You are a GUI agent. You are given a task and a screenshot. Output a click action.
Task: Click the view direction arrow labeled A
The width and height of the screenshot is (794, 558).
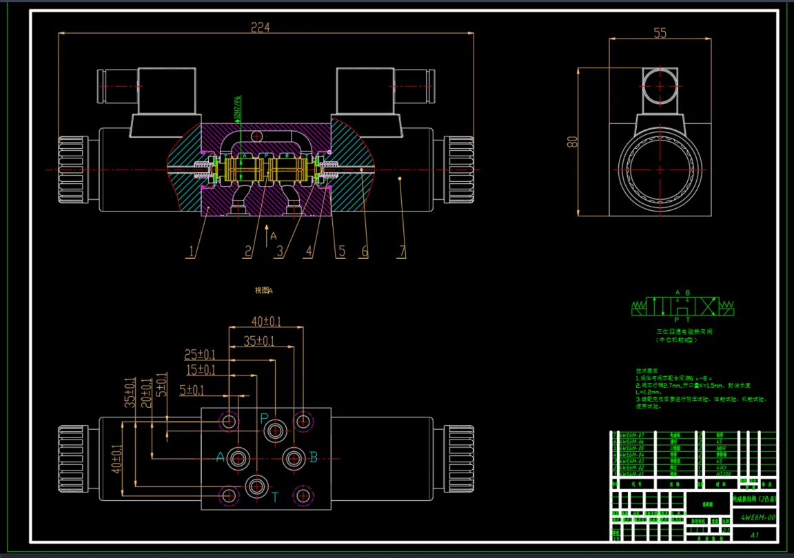click(x=267, y=236)
